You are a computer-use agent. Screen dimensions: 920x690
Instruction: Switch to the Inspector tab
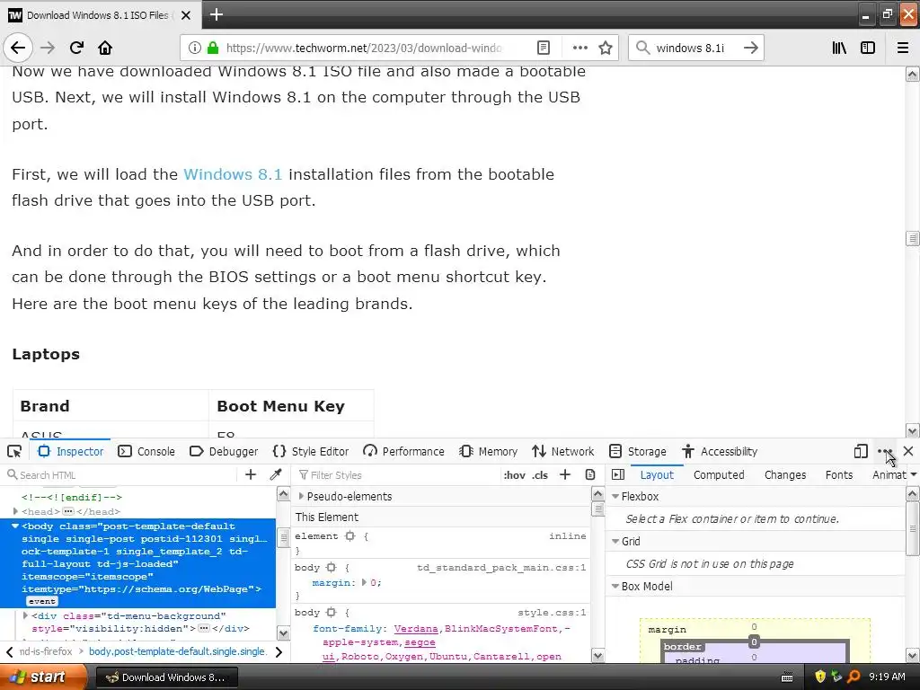click(x=71, y=451)
